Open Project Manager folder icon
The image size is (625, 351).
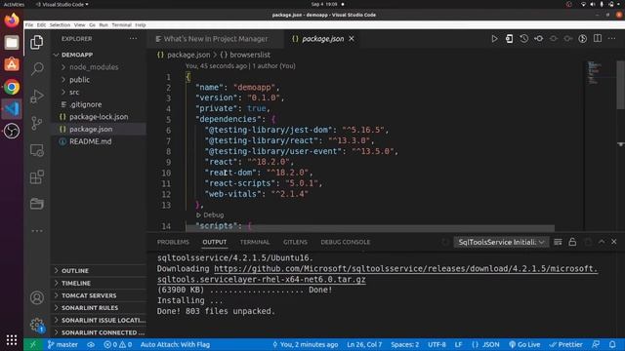(37, 204)
